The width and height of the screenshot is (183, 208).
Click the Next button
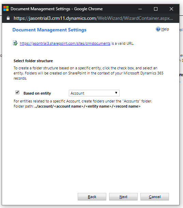123,197
